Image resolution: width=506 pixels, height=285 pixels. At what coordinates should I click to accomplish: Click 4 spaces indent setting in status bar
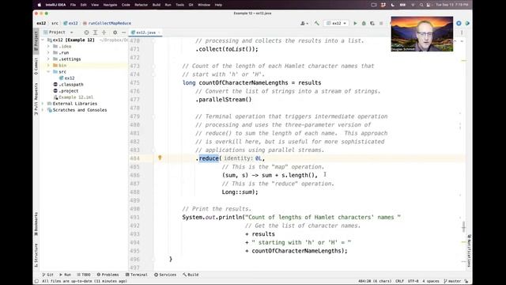431,281
